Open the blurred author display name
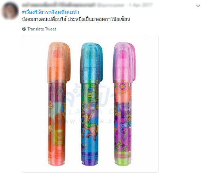 [x=59, y=5]
